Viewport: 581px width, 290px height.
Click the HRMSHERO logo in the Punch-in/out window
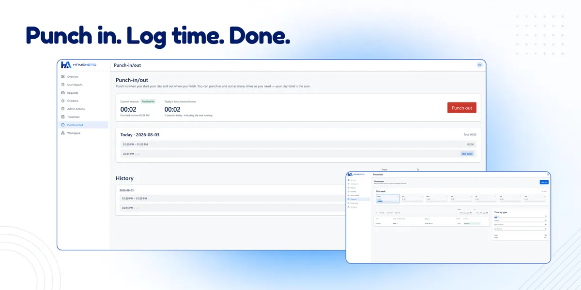coord(79,65)
